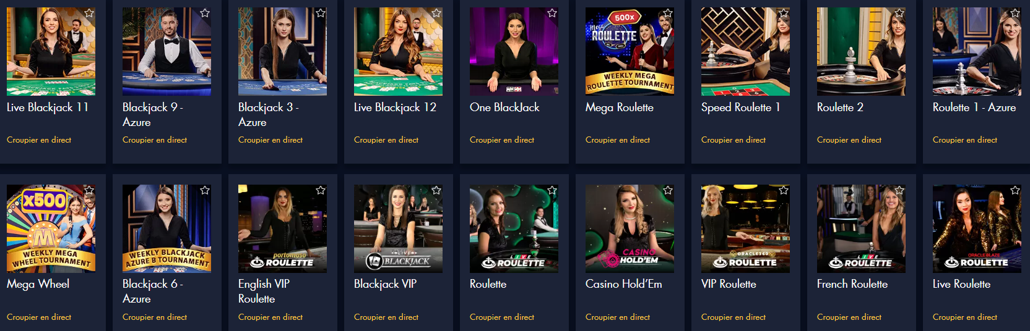Star the English VIP Roulette game
The width and height of the screenshot is (1030, 331).
click(321, 190)
